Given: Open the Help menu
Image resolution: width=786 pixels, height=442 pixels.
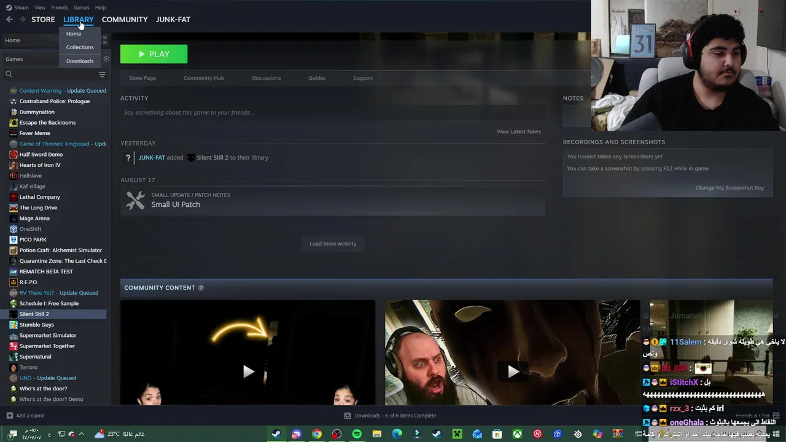Looking at the screenshot, I should 100,7.
